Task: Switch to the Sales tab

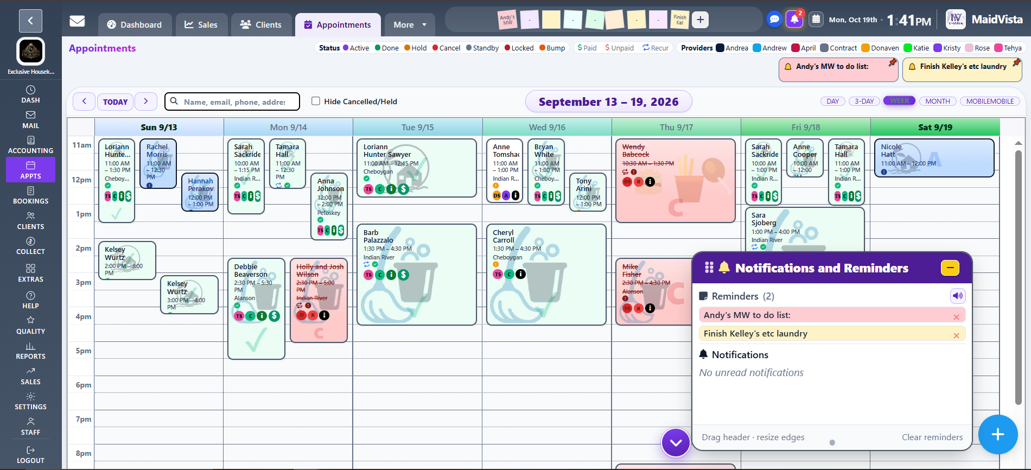Action: pyautogui.click(x=201, y=25)
